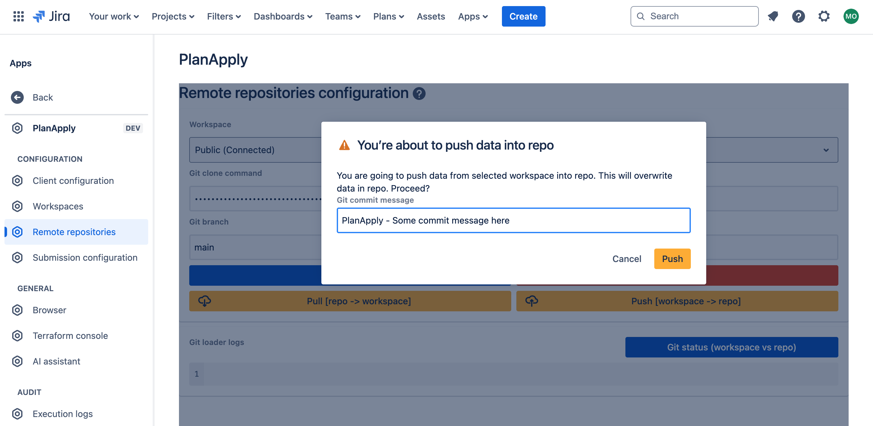Open the MO profile avatar
Image resolution: width=873 pixels, height=426 pixels.
coord(851,16)
